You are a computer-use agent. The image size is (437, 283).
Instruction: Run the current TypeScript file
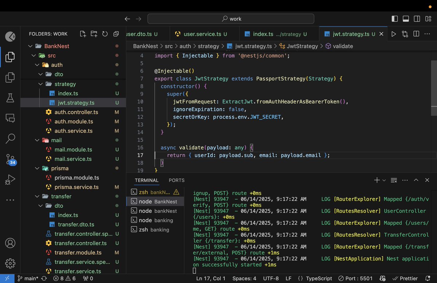pyautogui.click(x=394, y=34)
